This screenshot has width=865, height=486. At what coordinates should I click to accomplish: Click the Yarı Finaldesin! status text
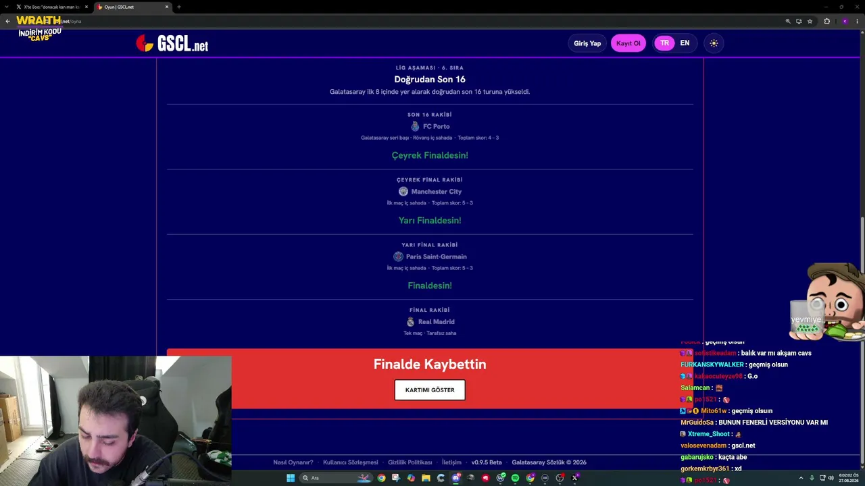[x=430, y=221]
